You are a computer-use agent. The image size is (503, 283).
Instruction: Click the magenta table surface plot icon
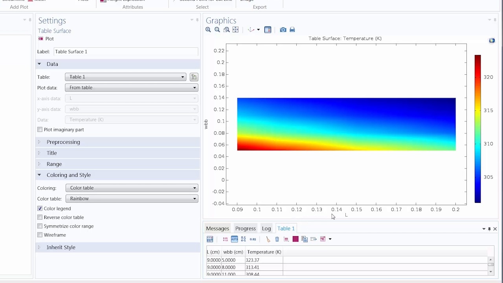point(296,239)
